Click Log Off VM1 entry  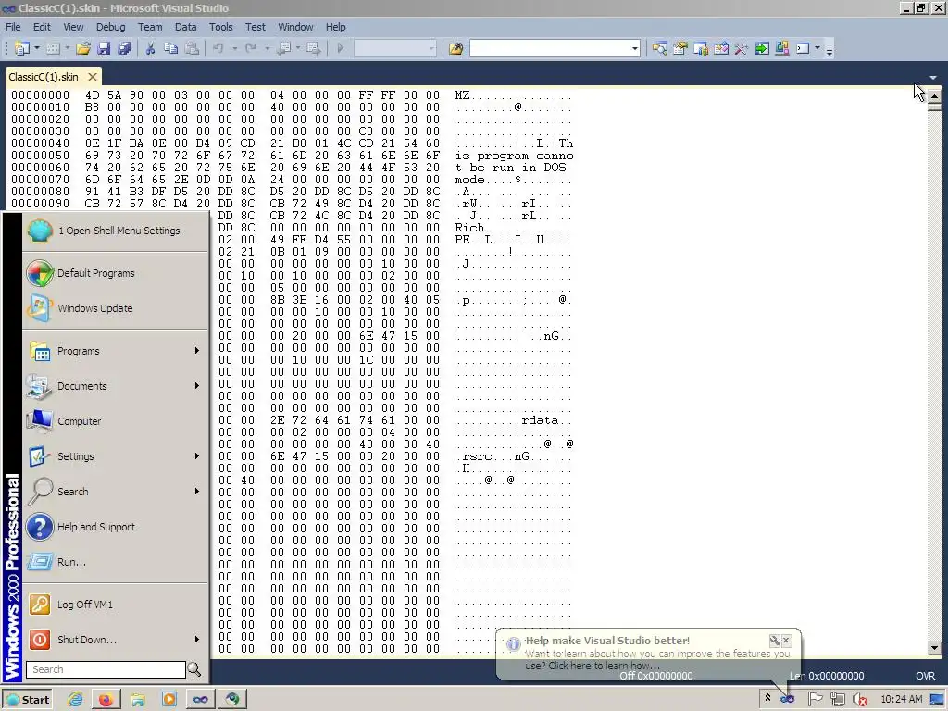click(x=114, y=604)
